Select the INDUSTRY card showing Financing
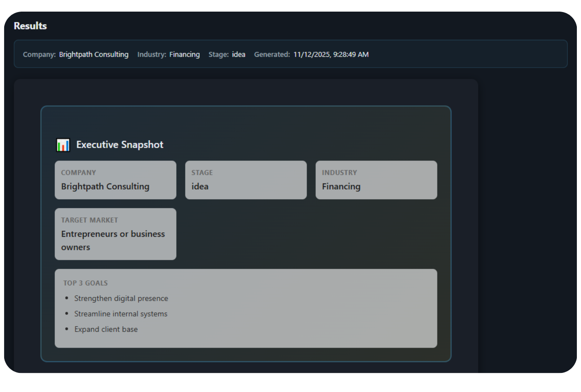This screenshot has height=392, width=581. click(x=376, y=180)
